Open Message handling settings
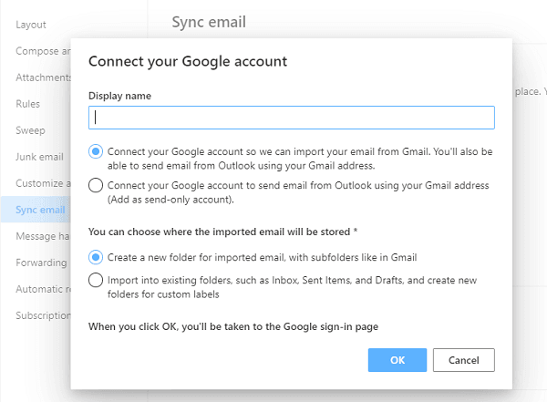This screenshot has width=547, height=402. tap(43, 236)
